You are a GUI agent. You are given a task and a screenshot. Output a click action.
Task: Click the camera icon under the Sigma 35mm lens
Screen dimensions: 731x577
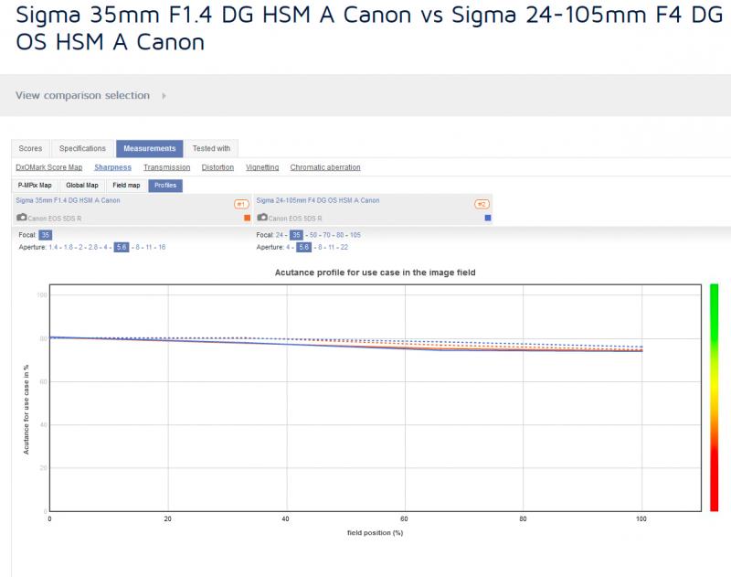[21, 218]
